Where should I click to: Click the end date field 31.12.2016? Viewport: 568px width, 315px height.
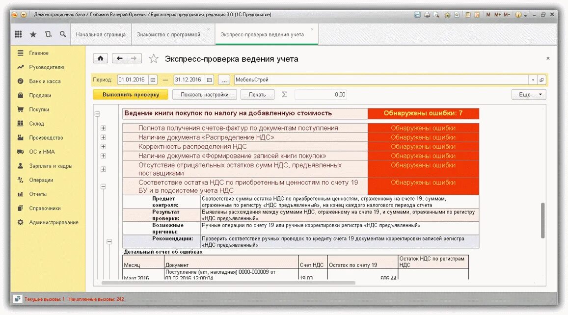(x=189, y=80)
